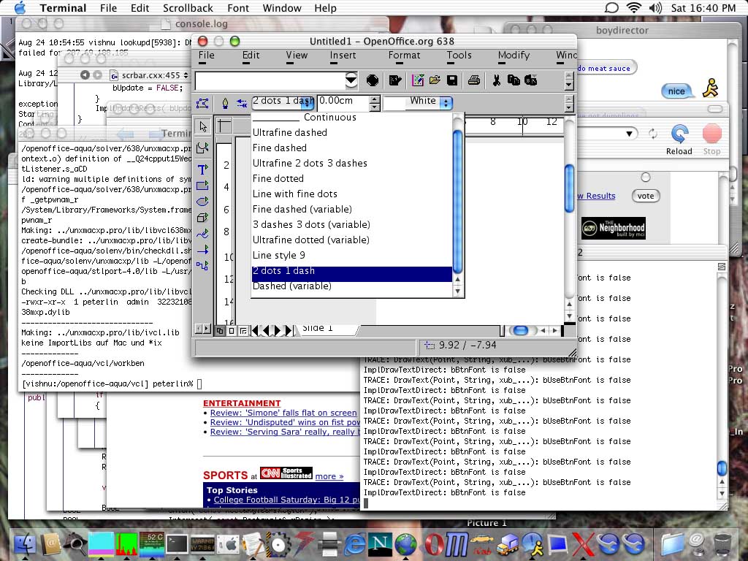Switch to Slide View button beside Drawing View
Image resolution: width=748 pixels, height=561 pixels.
232,331
